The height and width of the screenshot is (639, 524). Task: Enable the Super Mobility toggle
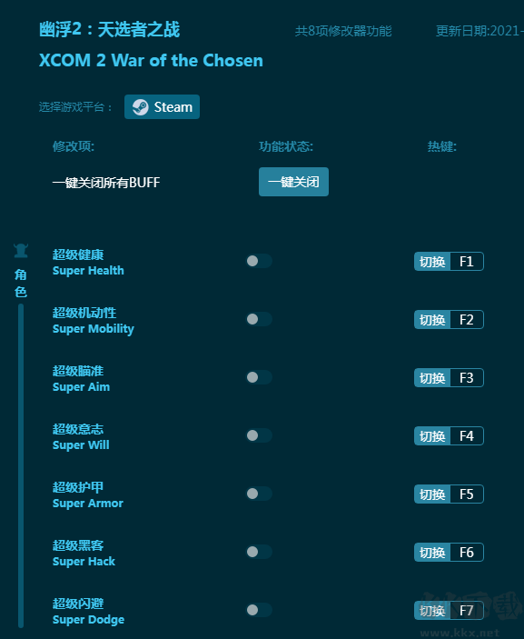[x=259, y=319]
